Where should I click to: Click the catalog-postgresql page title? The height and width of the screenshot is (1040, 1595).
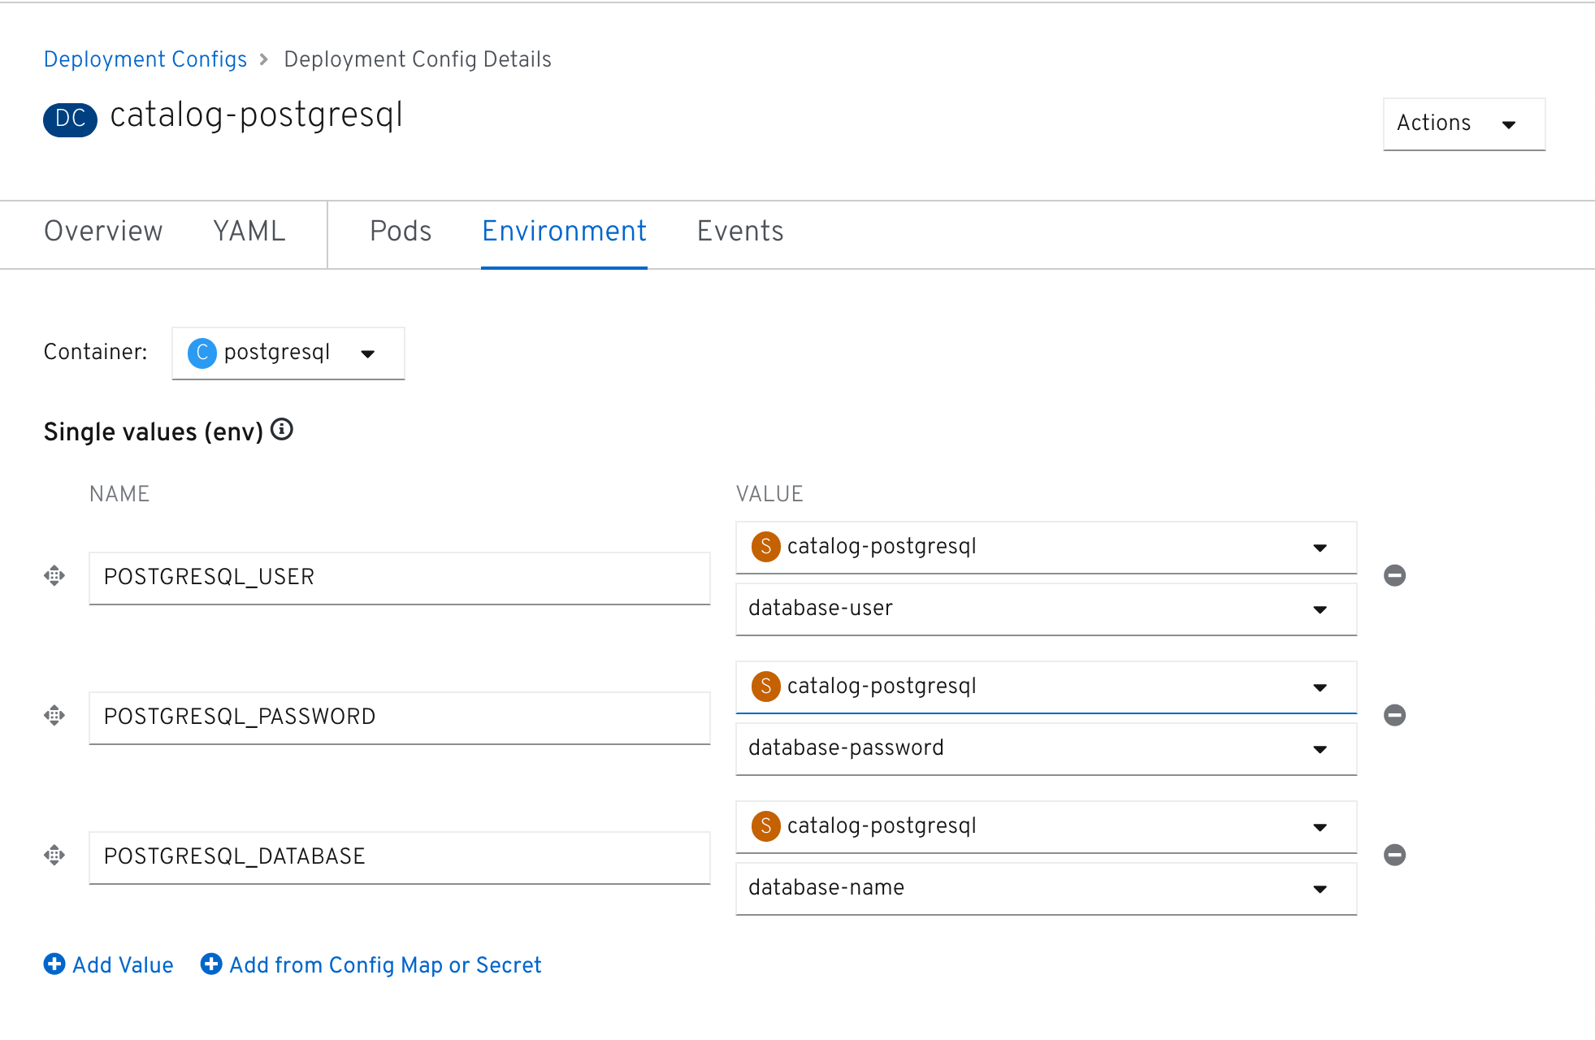coord(257,115)
